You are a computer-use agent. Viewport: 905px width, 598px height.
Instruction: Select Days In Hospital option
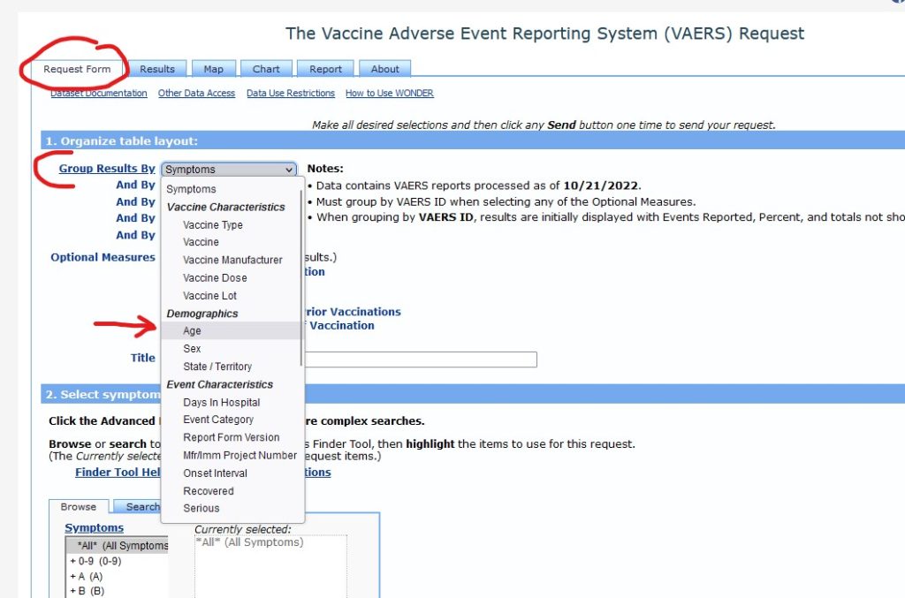(221, 403)
